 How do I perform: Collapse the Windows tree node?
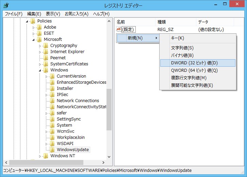[x=40, y=70]
